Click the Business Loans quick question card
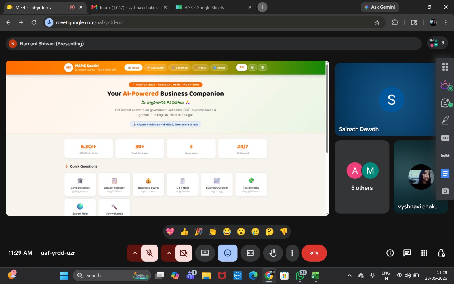Viewport: 454px width, 284px height. (148, 185)
